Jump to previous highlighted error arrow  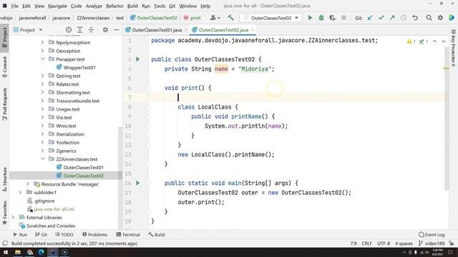click(434, 41)
